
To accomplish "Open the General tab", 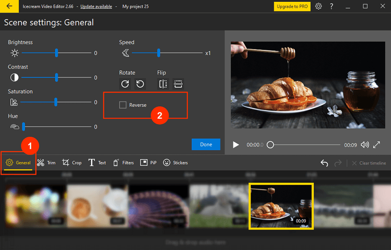I will coord(18,163).
